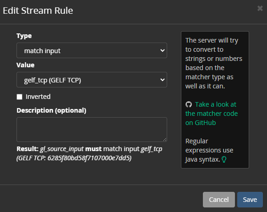Toggle the Inverted checkbox

19,97
